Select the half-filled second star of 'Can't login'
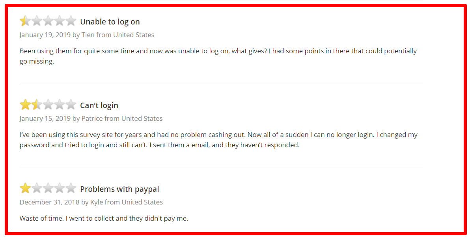The width and height of the screenshot is (470, 240). (x=37, y=105)
